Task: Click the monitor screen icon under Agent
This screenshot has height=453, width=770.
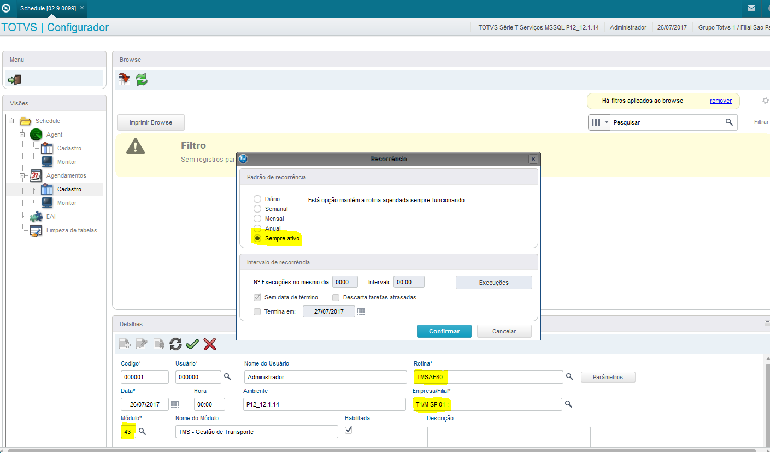Action: (47, 162)
